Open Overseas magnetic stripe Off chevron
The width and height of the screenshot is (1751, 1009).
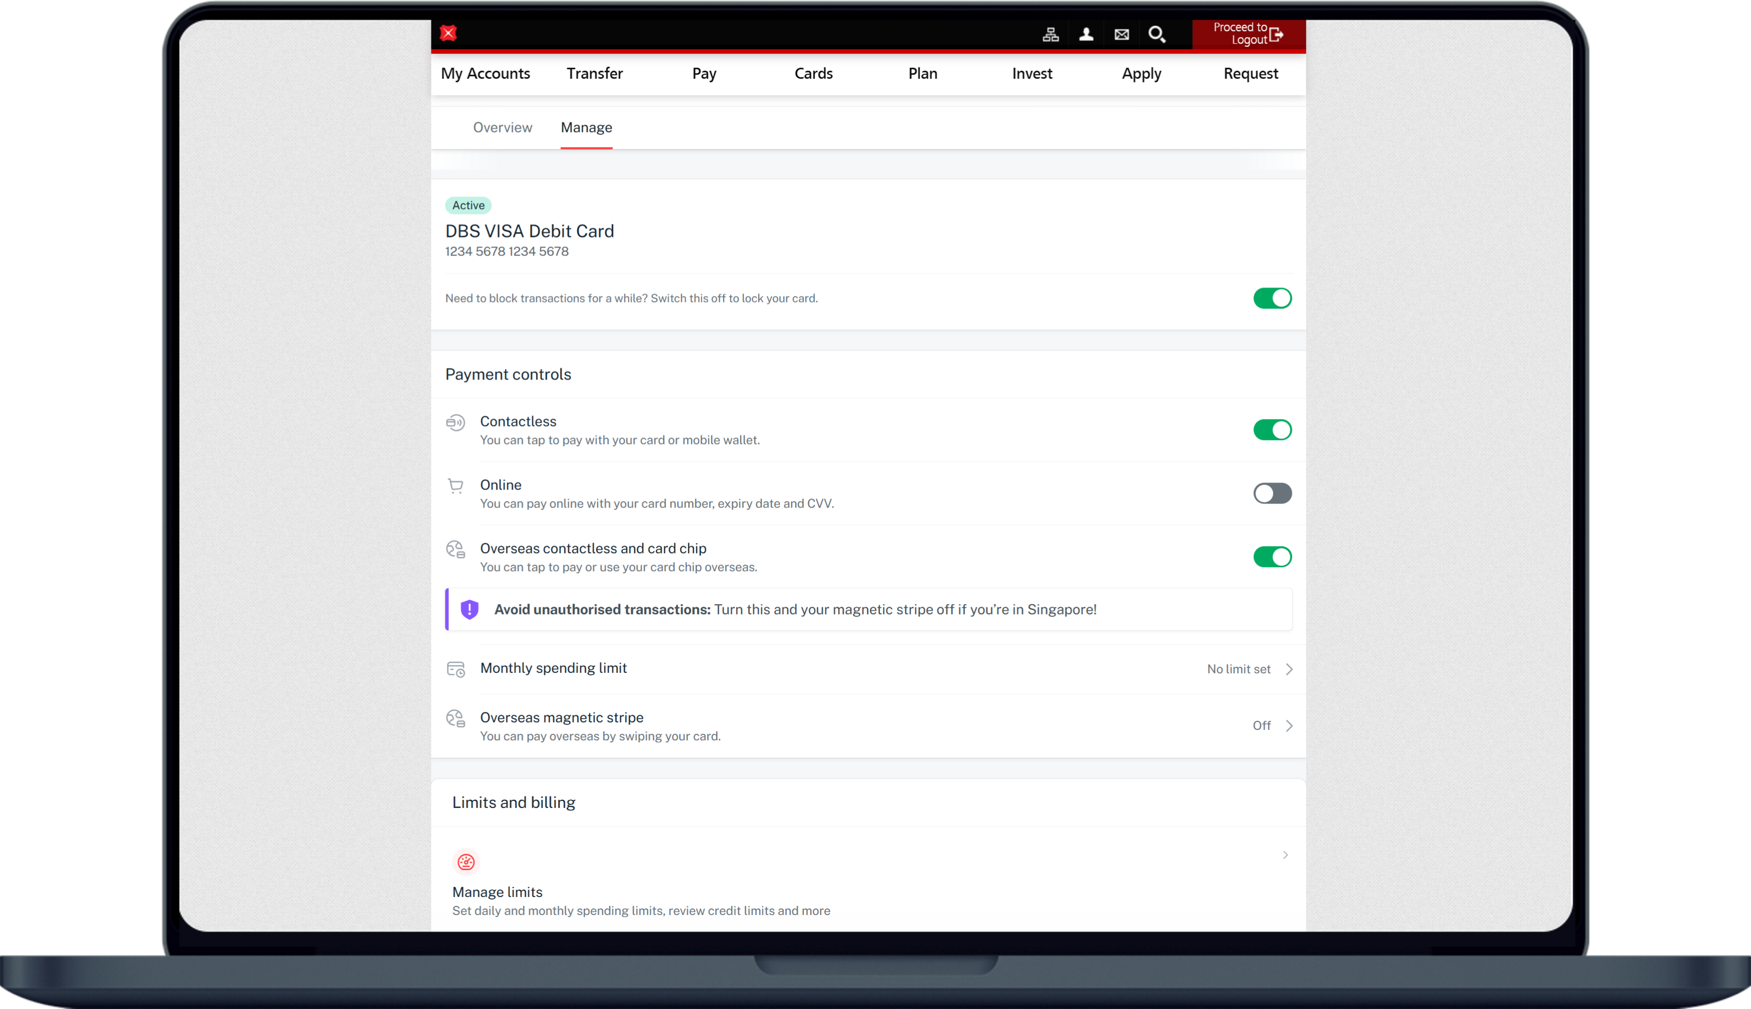[x=1288, y=726]
